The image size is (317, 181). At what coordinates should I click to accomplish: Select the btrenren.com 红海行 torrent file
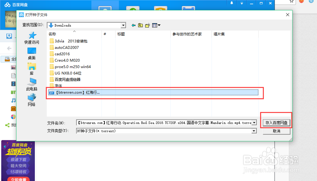153,92
